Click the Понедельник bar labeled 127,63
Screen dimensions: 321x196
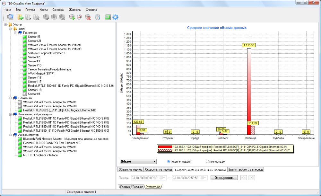point(138,129)
